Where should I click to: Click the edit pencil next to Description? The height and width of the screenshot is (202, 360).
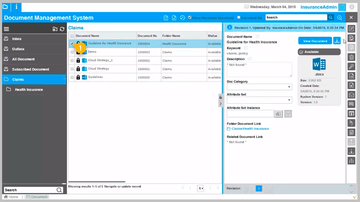click(x=249, y=59)
